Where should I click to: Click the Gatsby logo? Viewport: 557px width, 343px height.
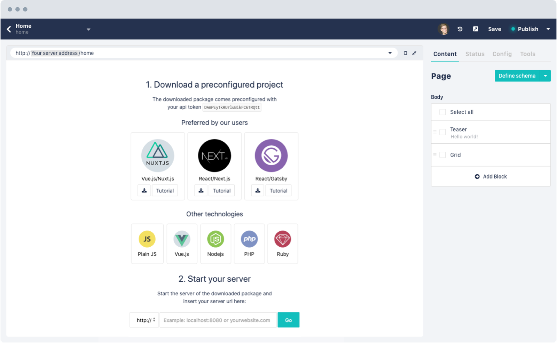click(271, 155)
